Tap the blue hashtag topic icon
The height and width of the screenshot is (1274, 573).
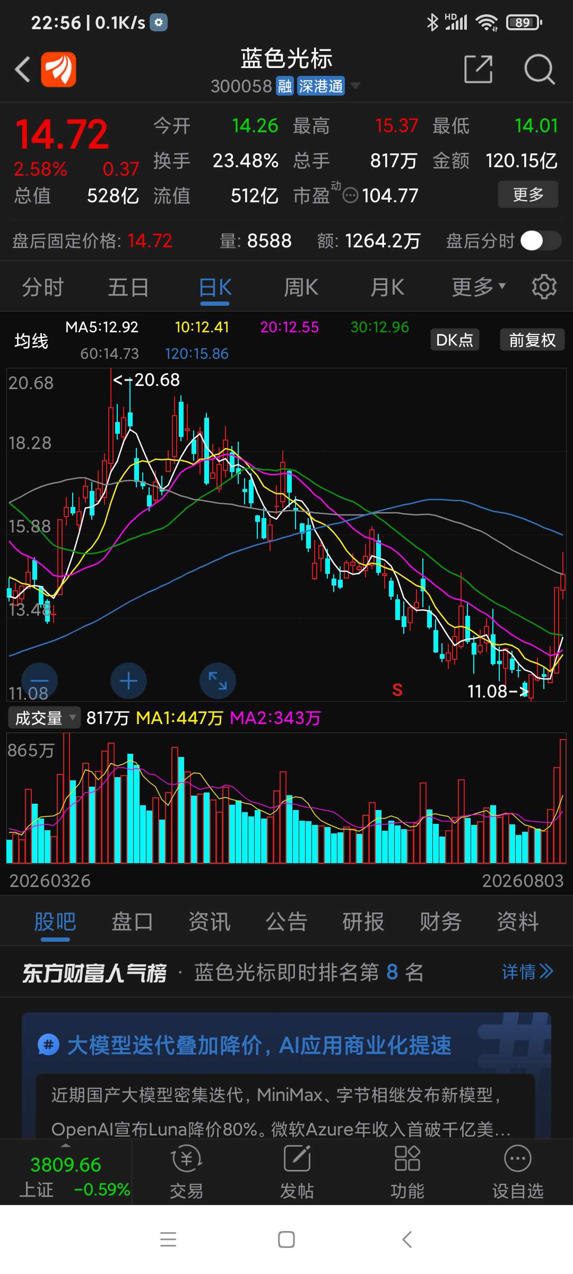(x=48, y=1045)
